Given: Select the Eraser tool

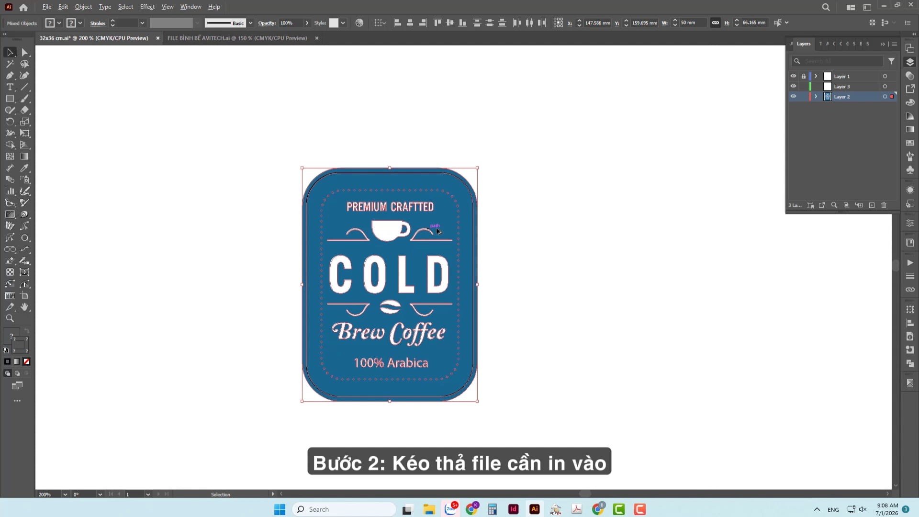Looking at the screenshot, I should 25,110.
